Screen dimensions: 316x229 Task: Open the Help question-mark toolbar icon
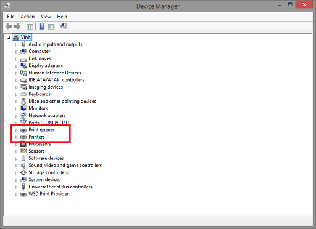point(42,26)
